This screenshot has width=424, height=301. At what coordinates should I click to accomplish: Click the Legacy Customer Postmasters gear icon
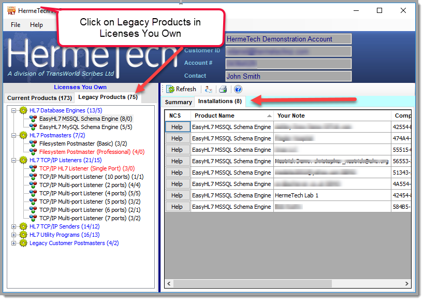click(23, 243)
